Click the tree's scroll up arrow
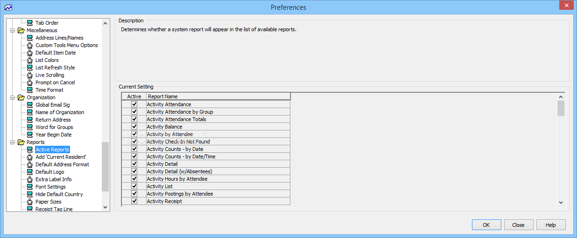 coord(106,23)
